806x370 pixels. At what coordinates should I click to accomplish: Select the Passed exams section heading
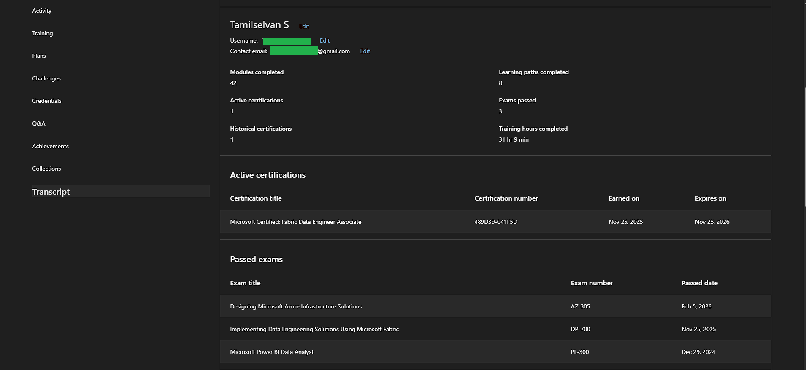(x=257, y=259)
